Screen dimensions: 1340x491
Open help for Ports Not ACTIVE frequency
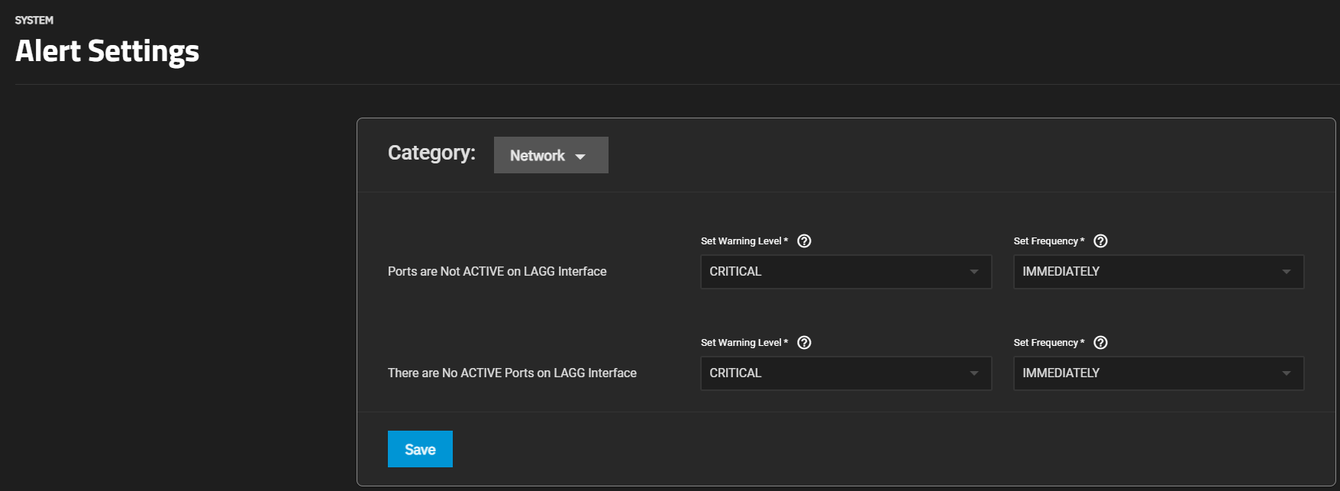(x=1100, y=241)
